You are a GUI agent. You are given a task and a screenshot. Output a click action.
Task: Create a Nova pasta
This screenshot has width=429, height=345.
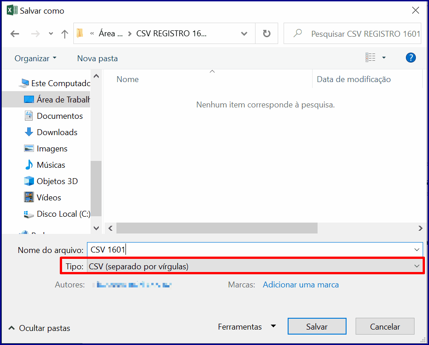click(x=97, y=58)
